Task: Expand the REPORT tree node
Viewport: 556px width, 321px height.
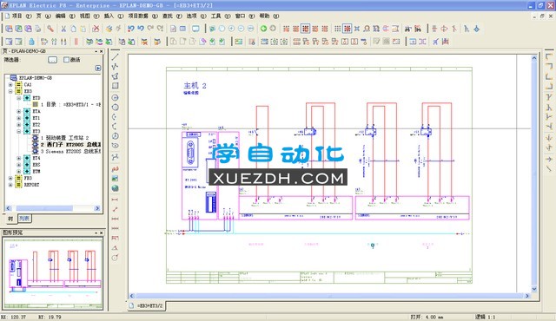Action: click(10, 185)
